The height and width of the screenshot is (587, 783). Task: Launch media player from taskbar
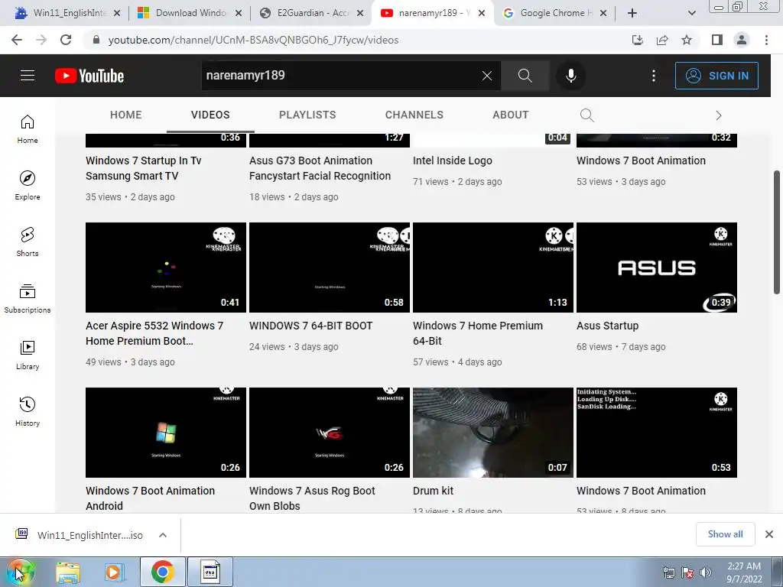coord(115,572)
